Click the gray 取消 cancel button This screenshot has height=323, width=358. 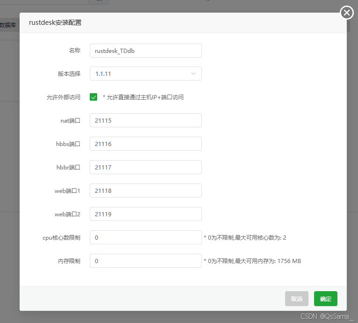point(297,299)
